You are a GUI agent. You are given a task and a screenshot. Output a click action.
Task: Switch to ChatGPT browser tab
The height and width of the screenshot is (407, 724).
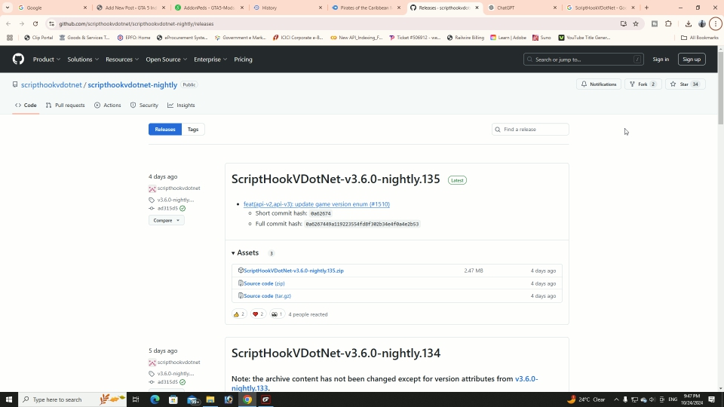pyautogui.click(x=522, y=8)
